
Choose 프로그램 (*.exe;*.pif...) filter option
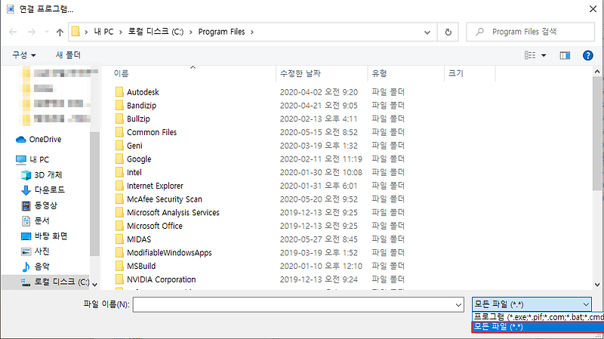pyautogui.click(x=538, y=317)
